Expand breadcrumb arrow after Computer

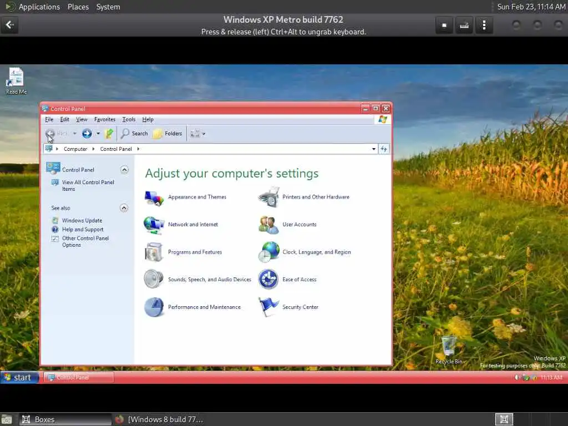click(93, 149)
